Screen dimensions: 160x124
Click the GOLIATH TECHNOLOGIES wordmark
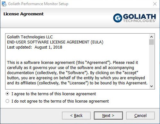[x=139, y=18]
